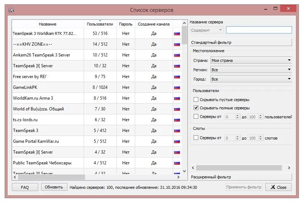Toggle Скрывать пустые серверы checkbox
Screen dimensions: 305x205
(196, 100)
